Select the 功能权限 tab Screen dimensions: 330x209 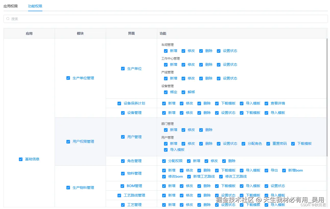pyautogui.click(x=35, y=6)
